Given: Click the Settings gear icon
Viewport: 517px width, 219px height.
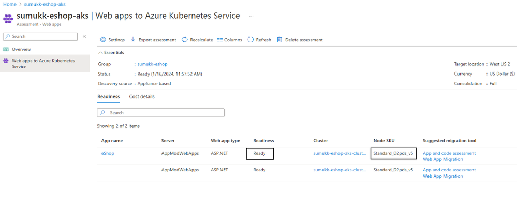Looking at the screenshot, I should coord(102,39).
